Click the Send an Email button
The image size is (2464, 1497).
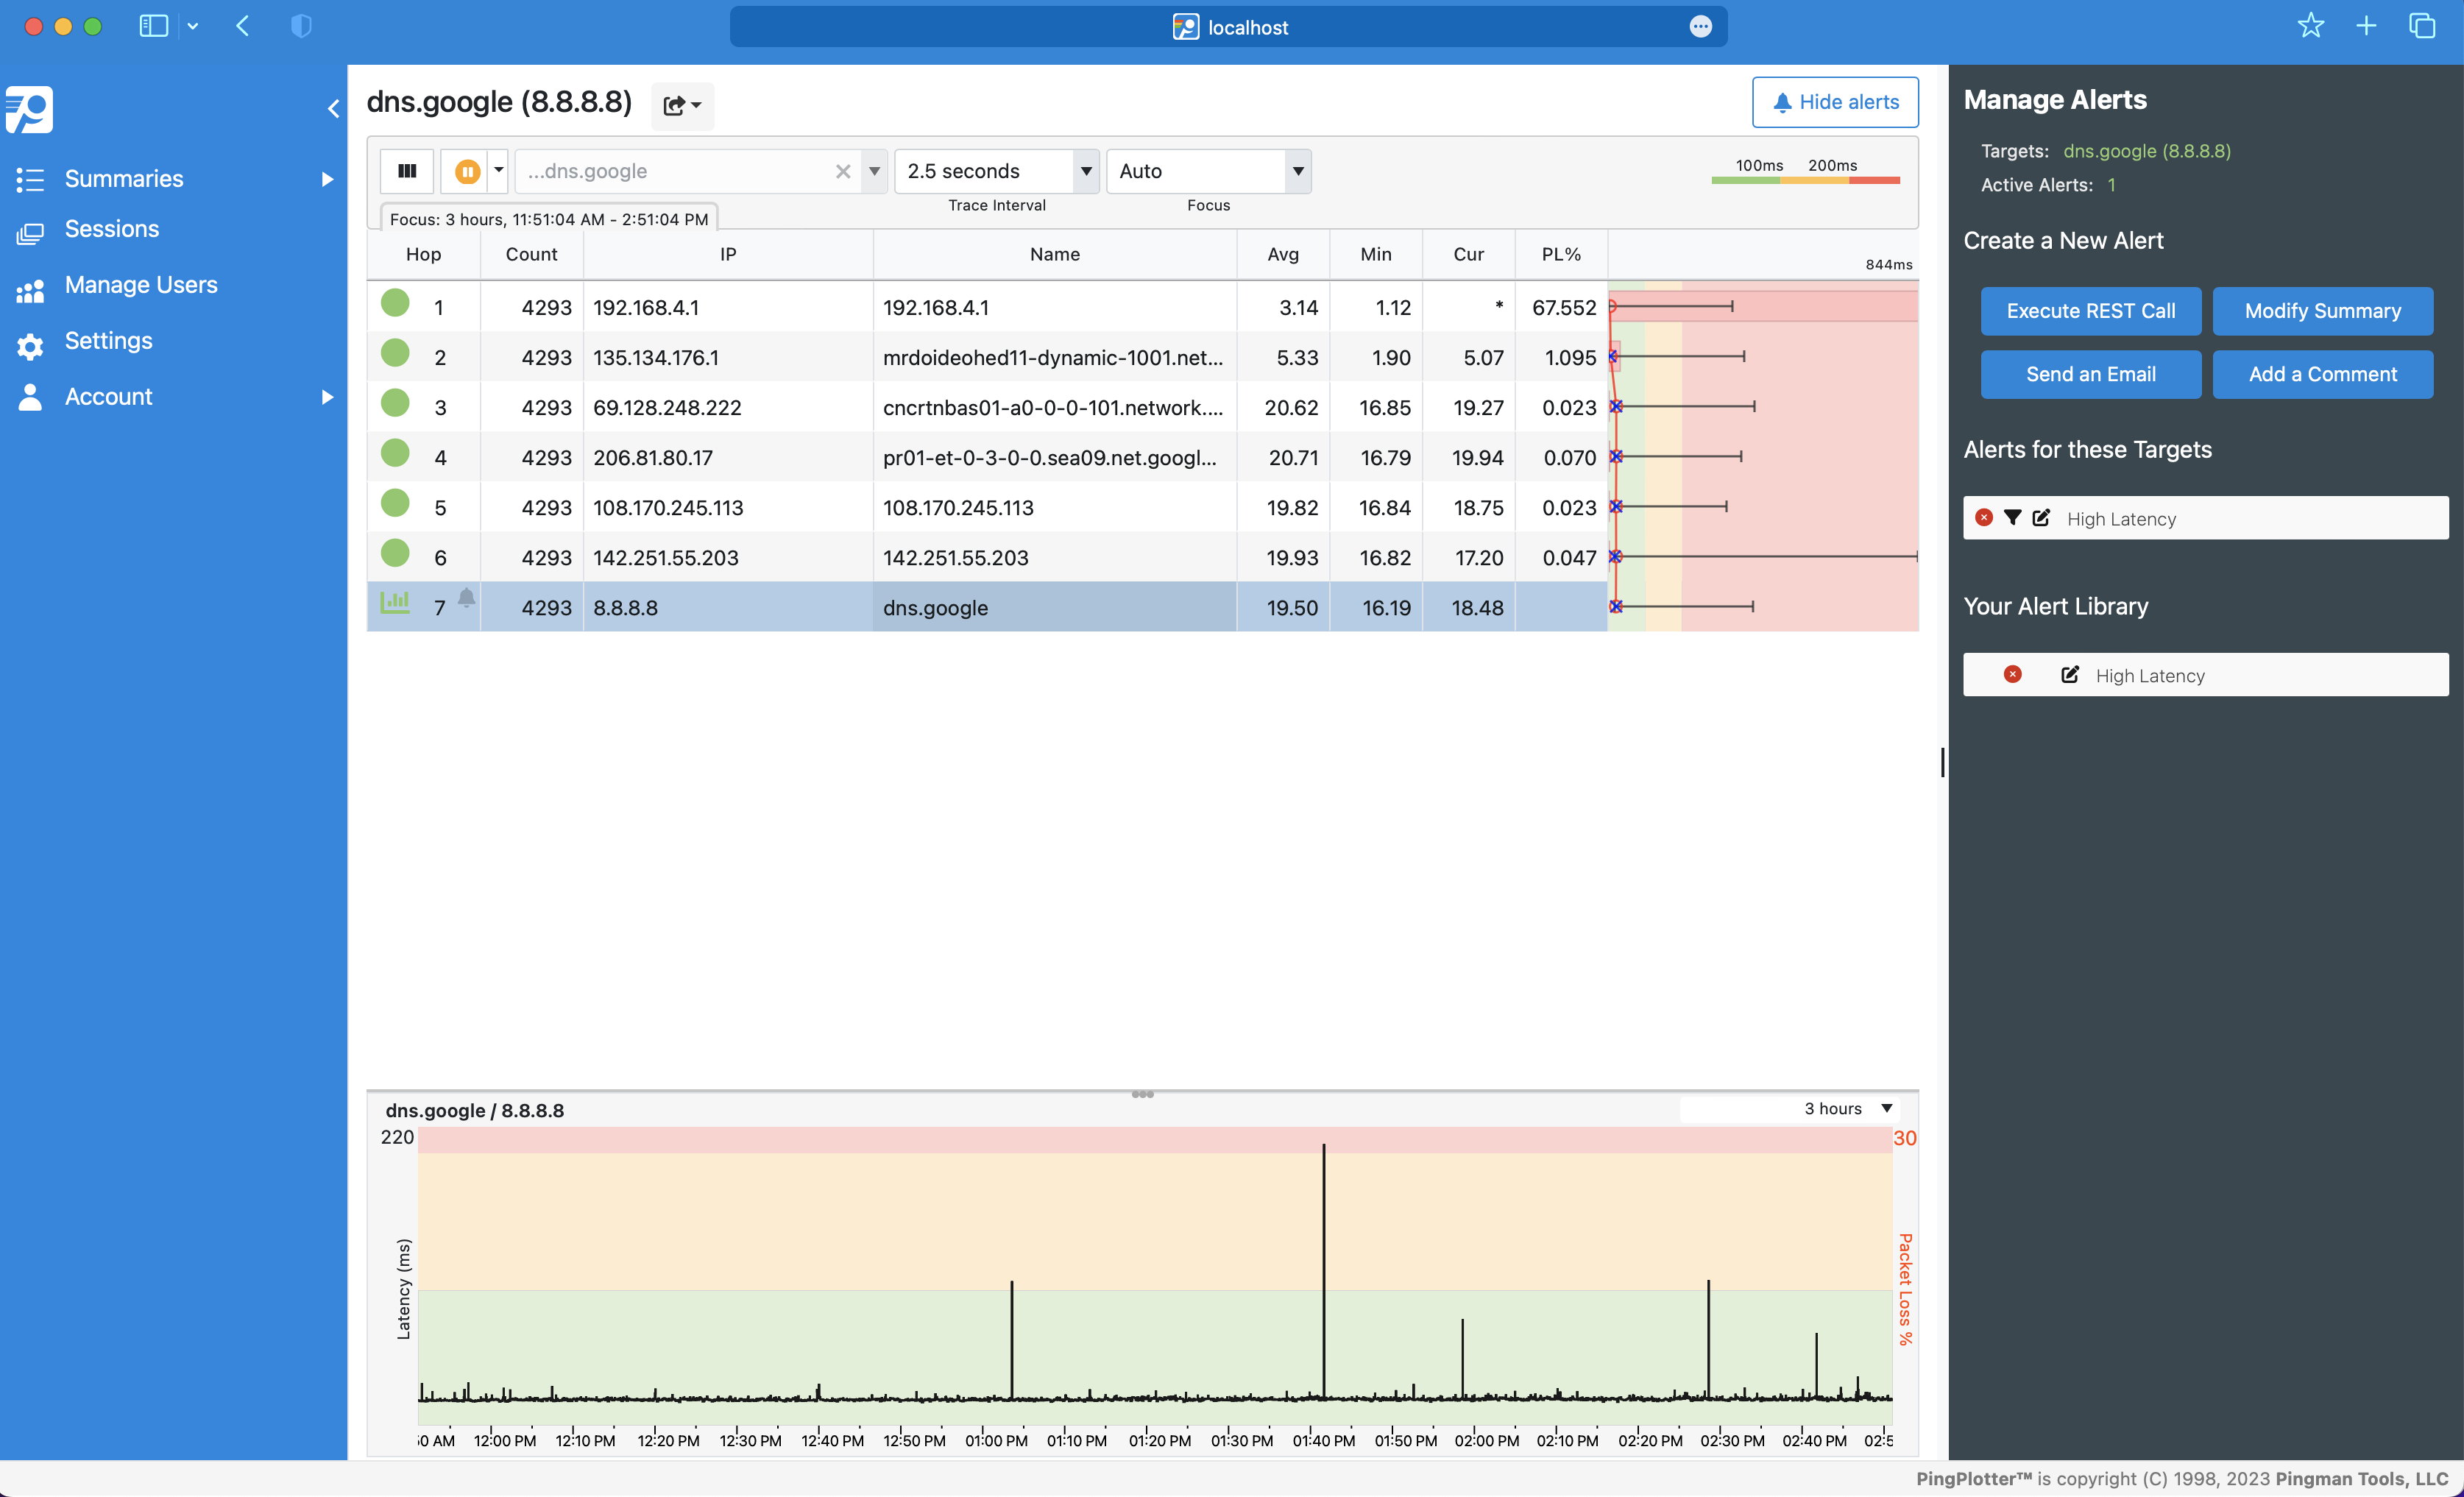click(x=2090, y=374)
